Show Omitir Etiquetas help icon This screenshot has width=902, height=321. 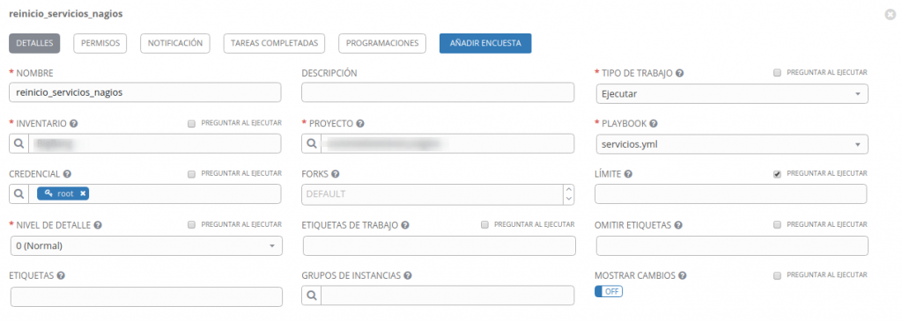pos(678,225)
